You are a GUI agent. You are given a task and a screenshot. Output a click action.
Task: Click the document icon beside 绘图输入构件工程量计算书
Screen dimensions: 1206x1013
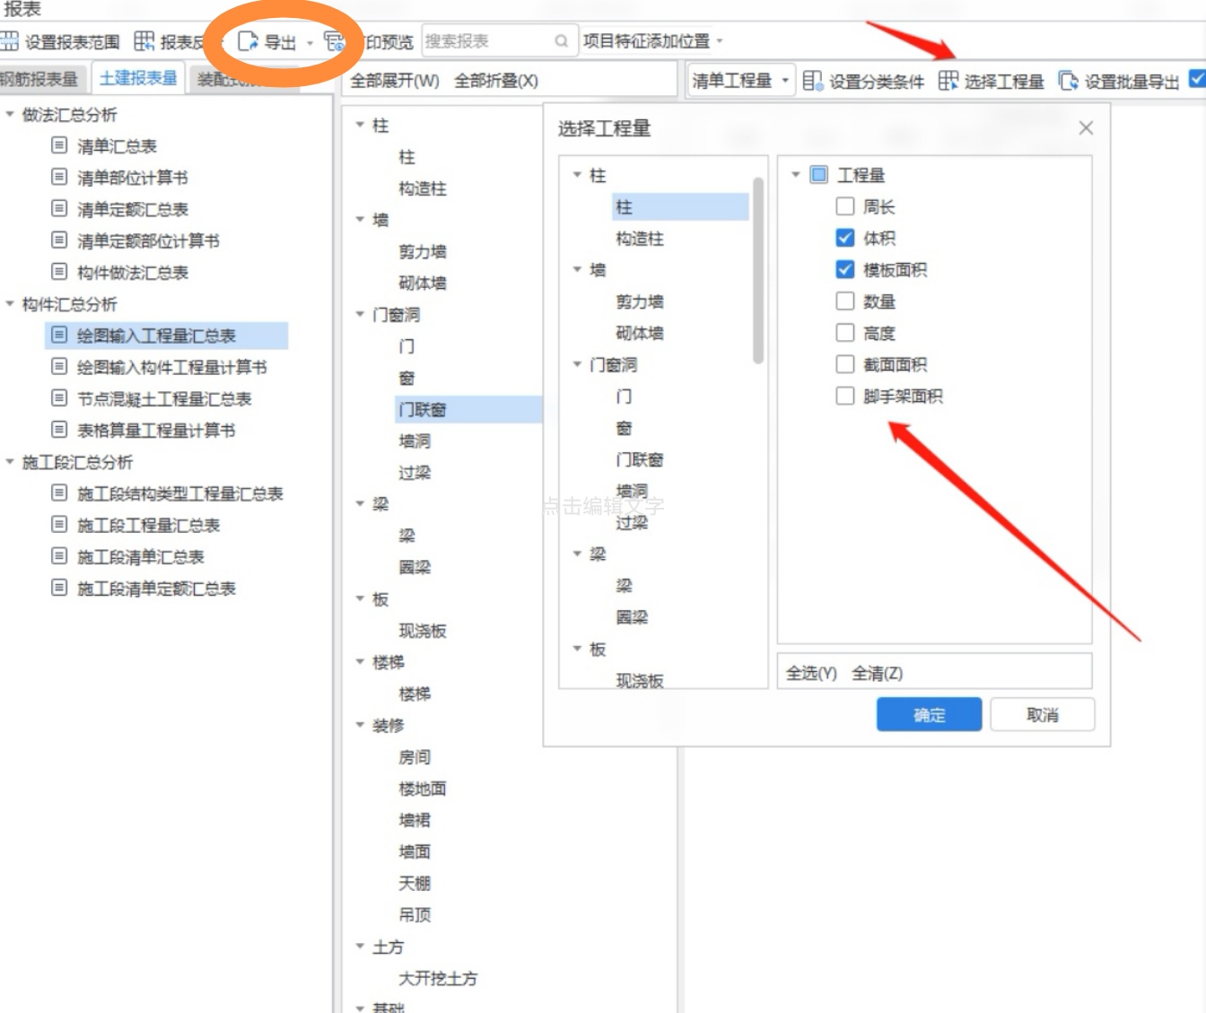point(59,366)
